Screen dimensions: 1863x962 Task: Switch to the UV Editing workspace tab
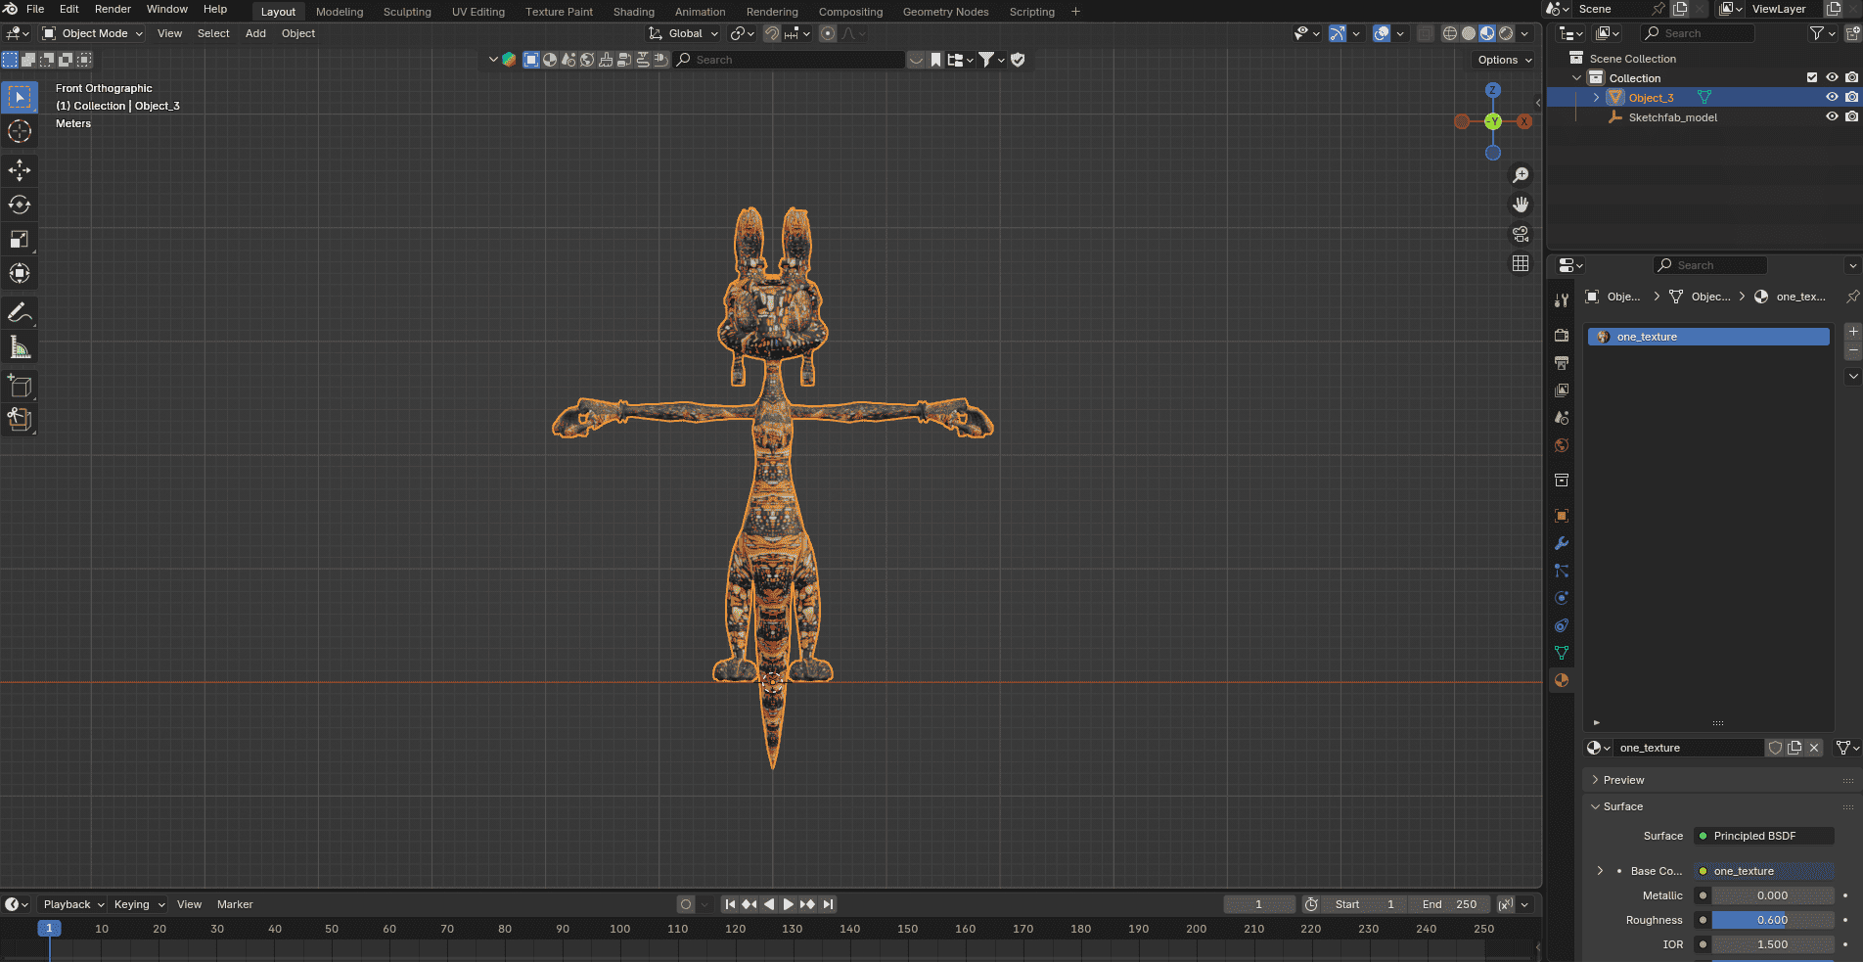pyautogui.click(x=478, y=12)
